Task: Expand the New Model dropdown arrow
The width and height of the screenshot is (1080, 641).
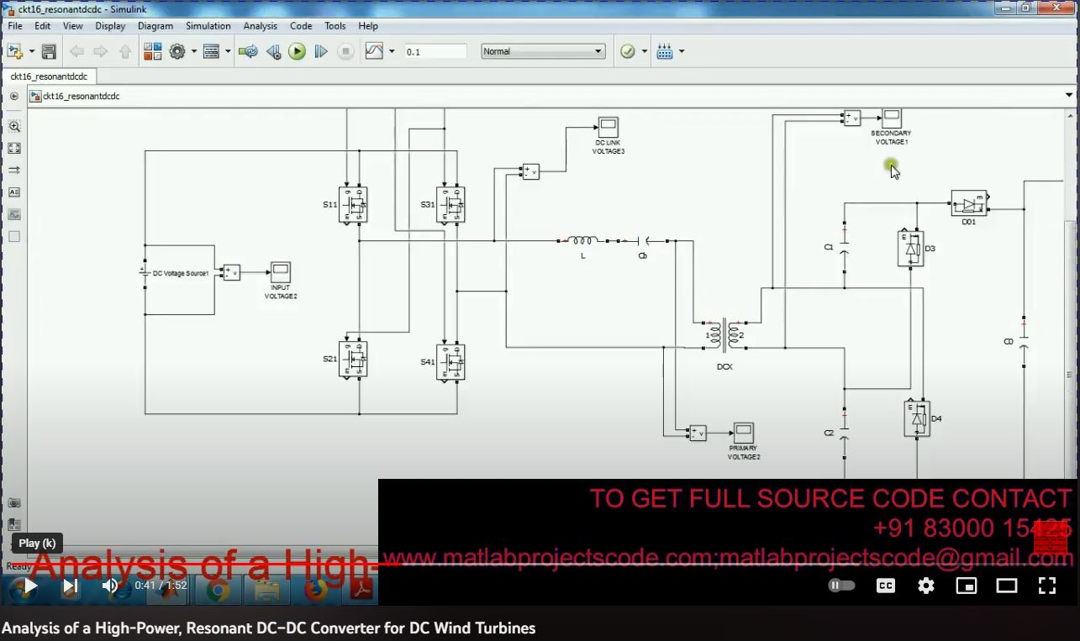Action: tap(32, 52)
